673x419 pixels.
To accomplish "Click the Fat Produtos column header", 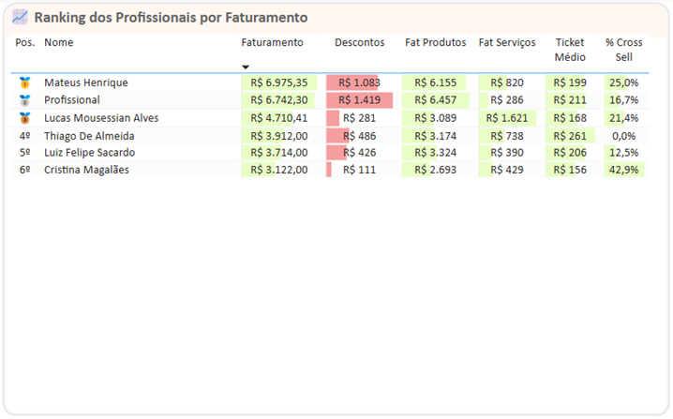I will tap(435, 43).
